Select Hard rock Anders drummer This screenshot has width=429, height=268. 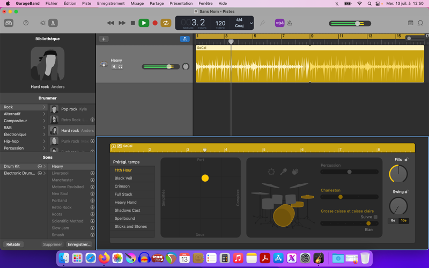[72, 130]
